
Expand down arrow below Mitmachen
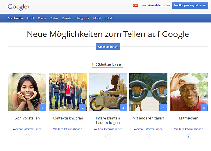[x=188, y=137]
